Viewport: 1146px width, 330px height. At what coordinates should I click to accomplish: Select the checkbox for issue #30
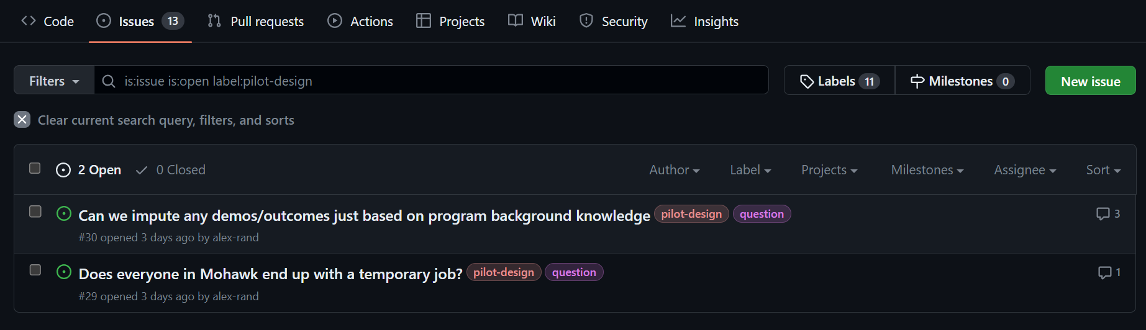tap(35, 212)
